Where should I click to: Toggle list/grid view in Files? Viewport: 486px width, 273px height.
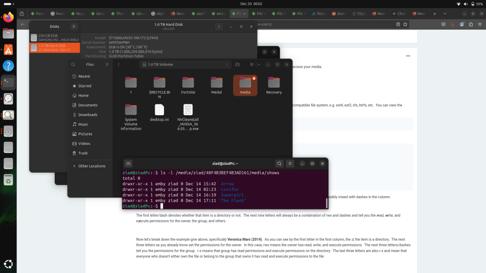252,64
